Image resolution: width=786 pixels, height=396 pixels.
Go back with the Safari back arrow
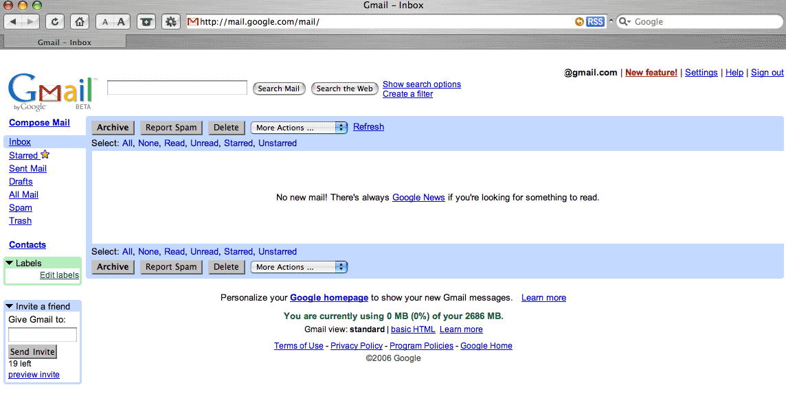13,21
